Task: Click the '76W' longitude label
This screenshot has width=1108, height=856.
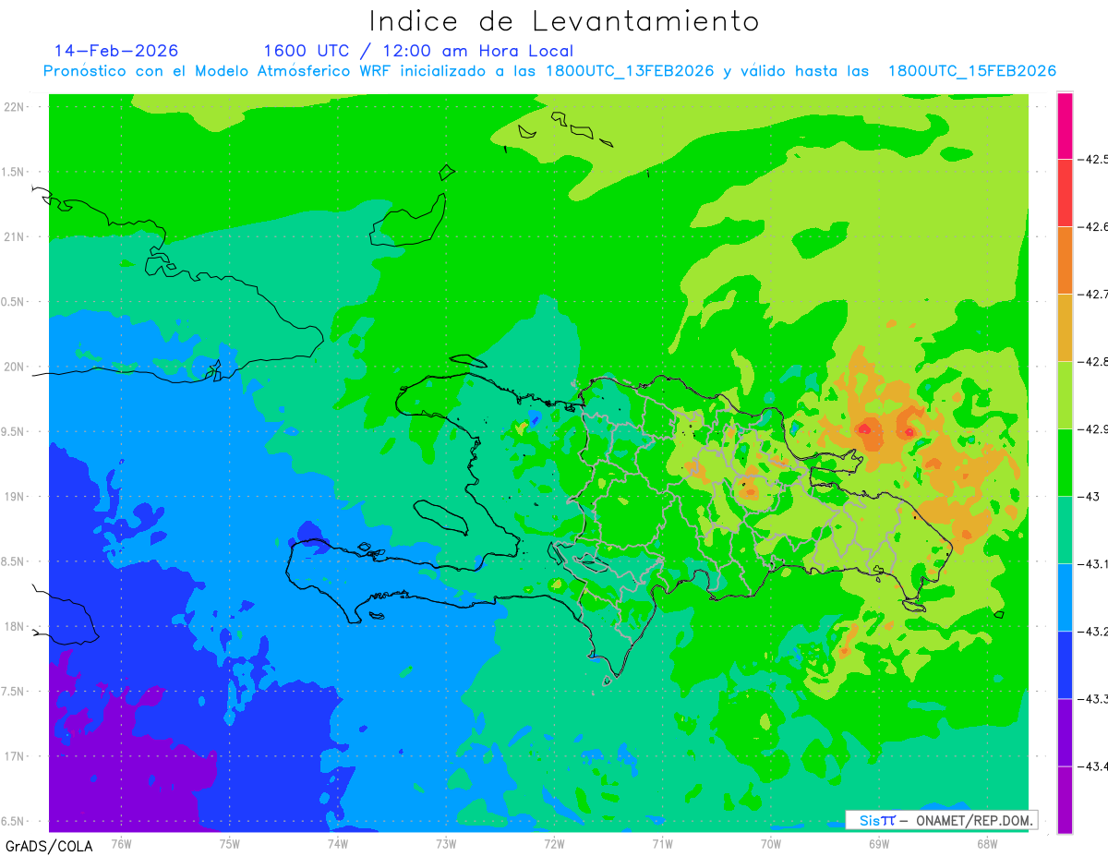Action: [121, 844]
